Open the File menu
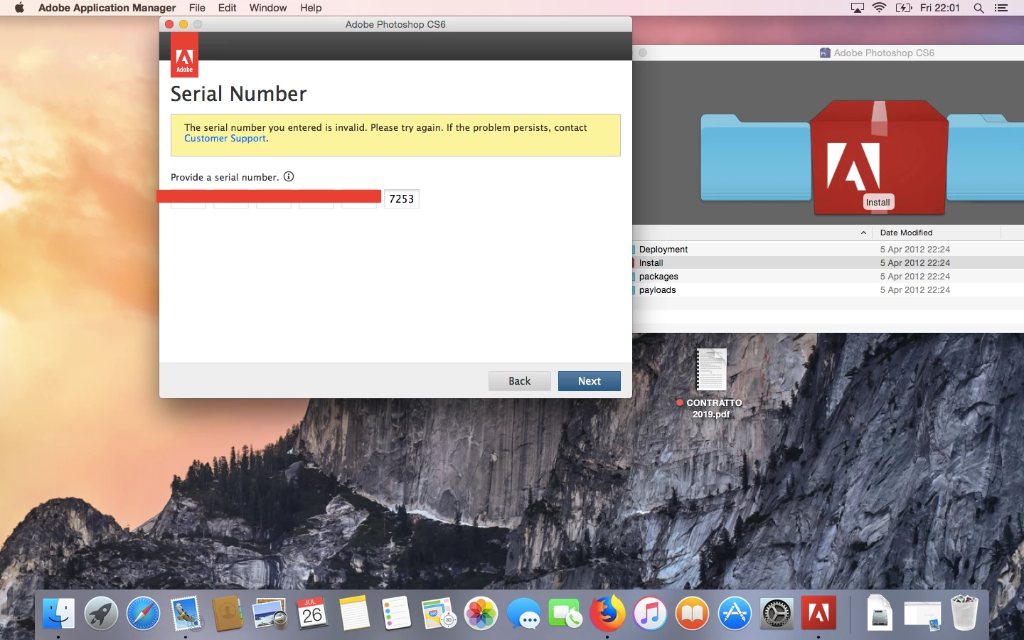Screen dimensions: 1024x640 click(x=197, y=8)
